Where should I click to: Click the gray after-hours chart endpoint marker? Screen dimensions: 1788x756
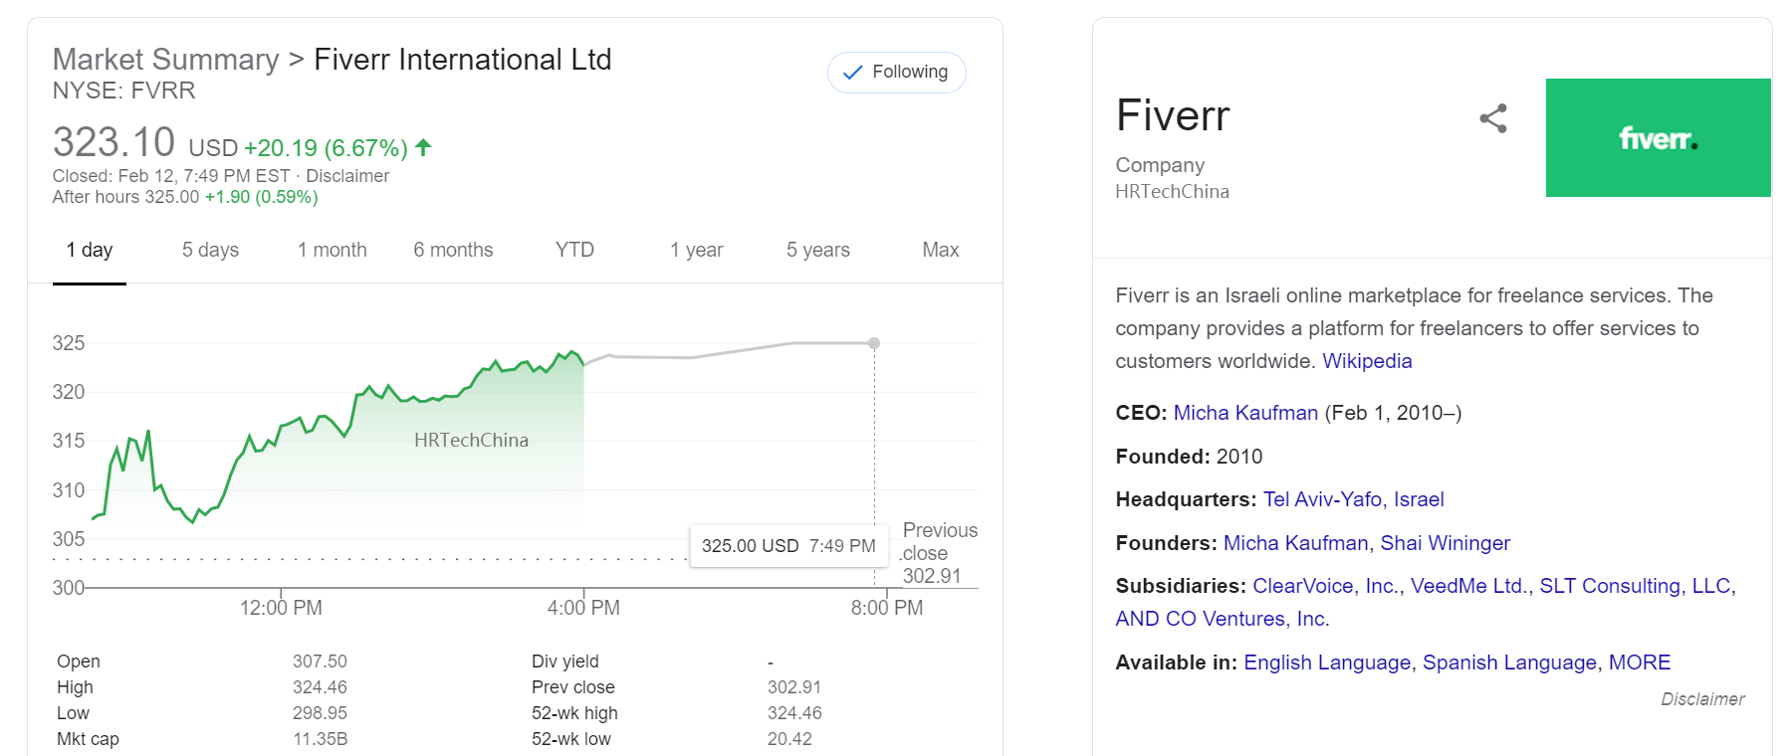coord(874,343)
